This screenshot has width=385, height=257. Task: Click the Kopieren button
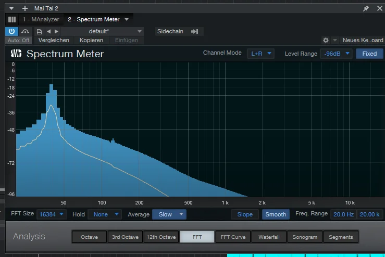pyautogui.click(x=91, y=40)
